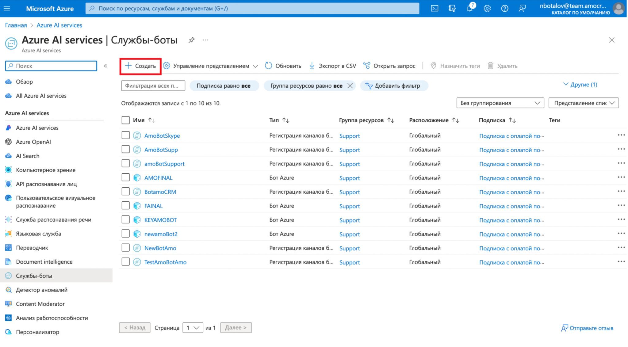Collapse the left sidebar with double chevron
The height and width of the screenshot is (347, 628).
(105, 66)
